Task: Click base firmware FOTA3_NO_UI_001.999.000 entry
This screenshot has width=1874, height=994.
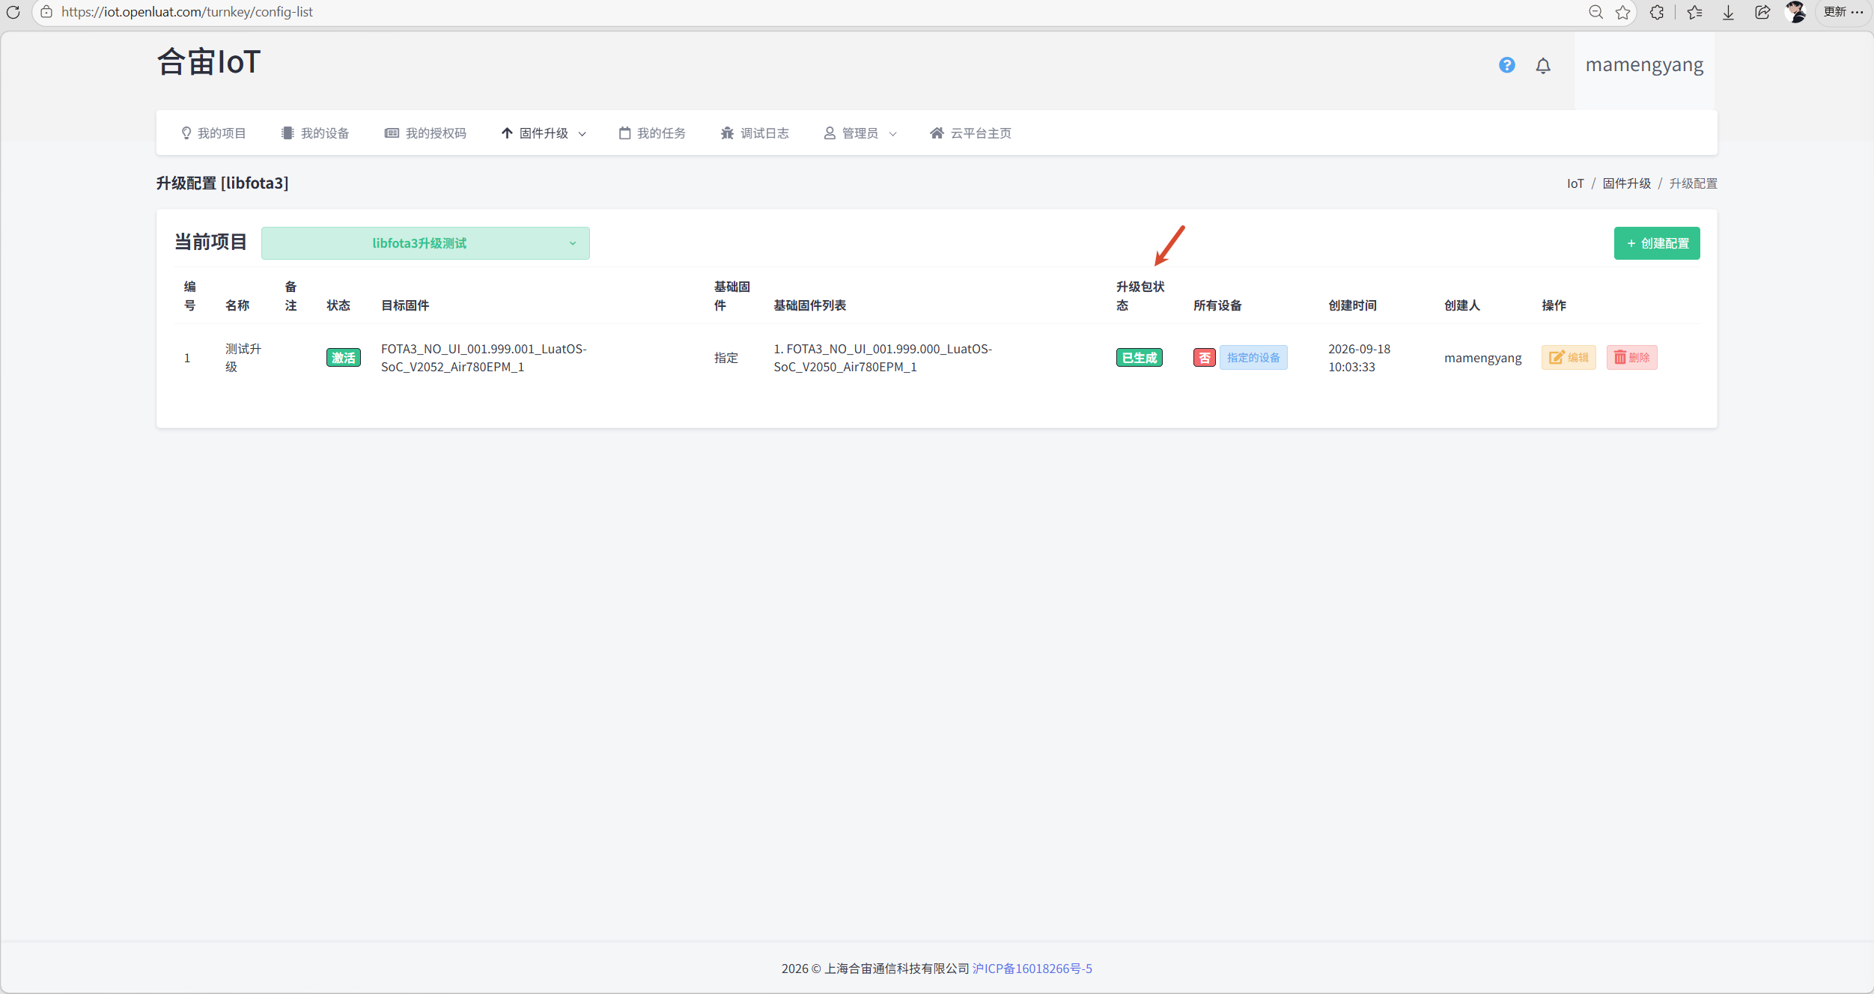Action: 883,358
